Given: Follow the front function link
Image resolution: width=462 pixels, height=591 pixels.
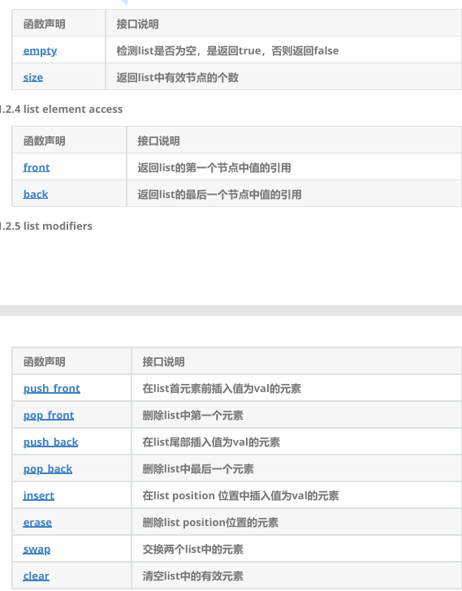Looking at the screenshot, I should pos(37,167).
